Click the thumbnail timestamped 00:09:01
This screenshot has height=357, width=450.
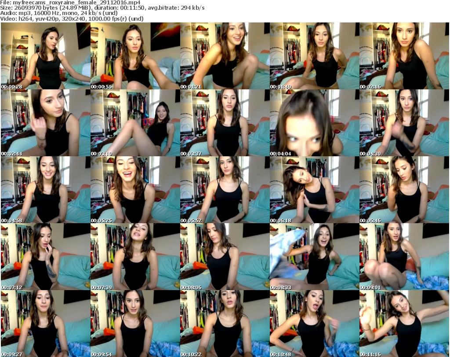click(x=404, y=257)
